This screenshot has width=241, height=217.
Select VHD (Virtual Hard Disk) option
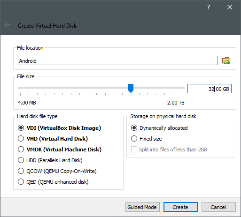53,139
